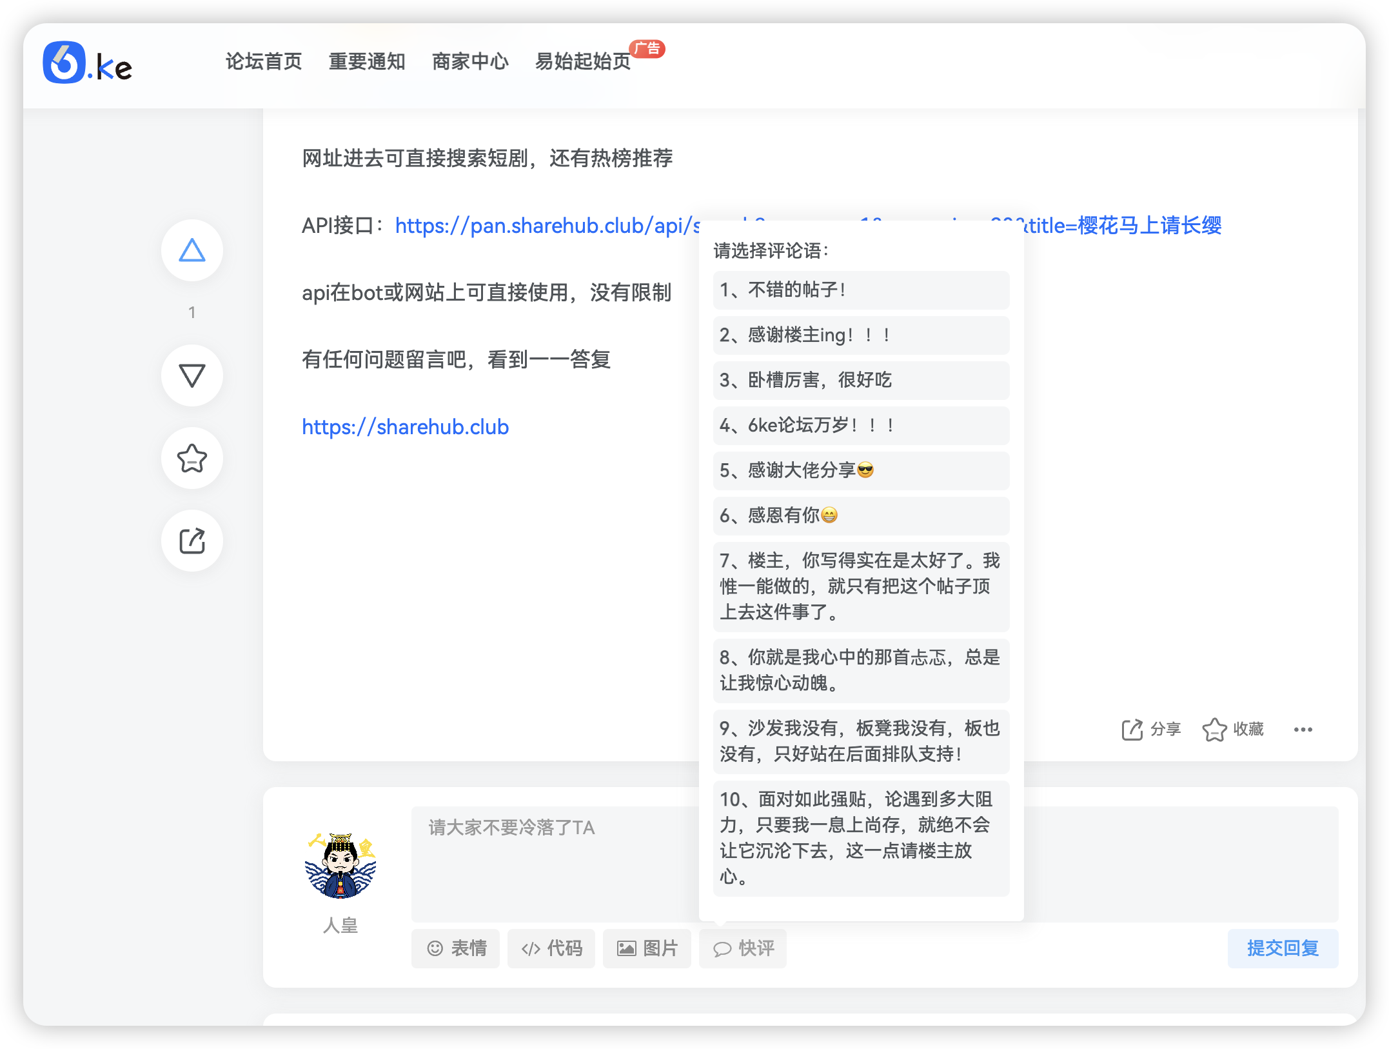
Task: Upvote the post using the triangle icon
Action: [192, 250]
